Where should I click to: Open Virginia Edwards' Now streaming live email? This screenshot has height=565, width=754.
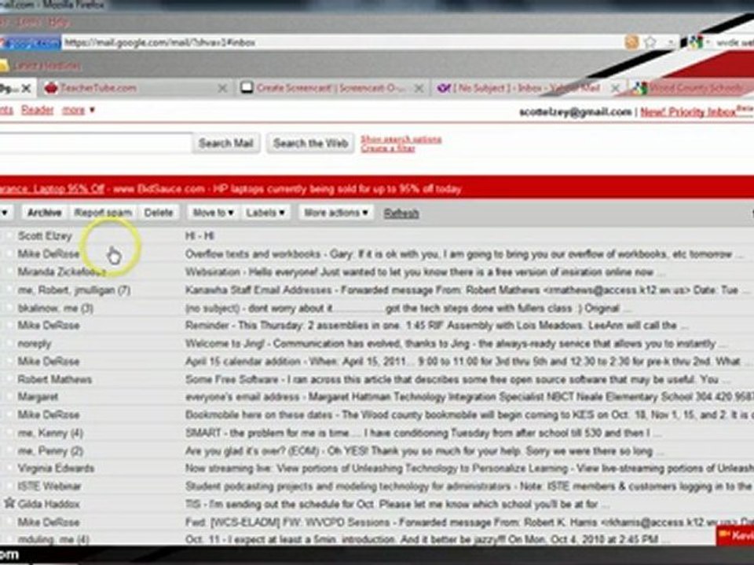coord(377,468)
